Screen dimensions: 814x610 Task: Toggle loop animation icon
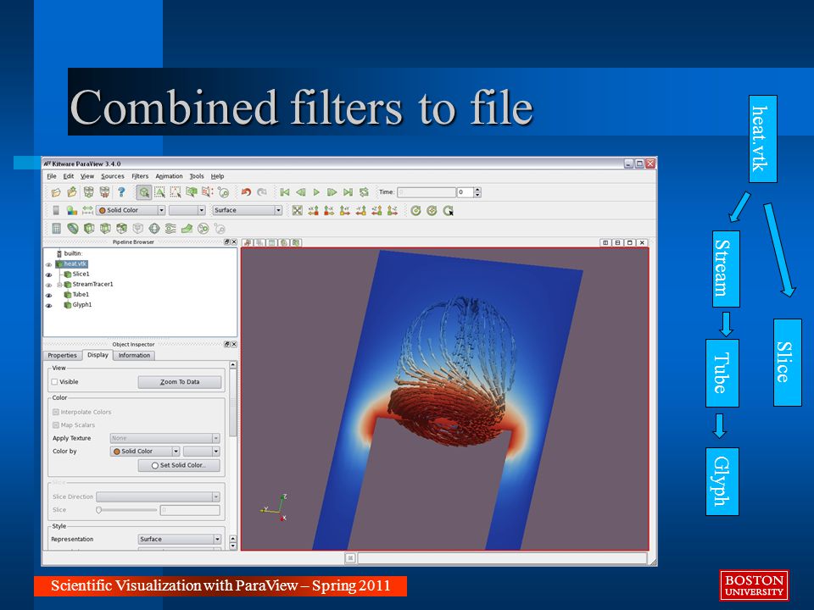point(364,192)
